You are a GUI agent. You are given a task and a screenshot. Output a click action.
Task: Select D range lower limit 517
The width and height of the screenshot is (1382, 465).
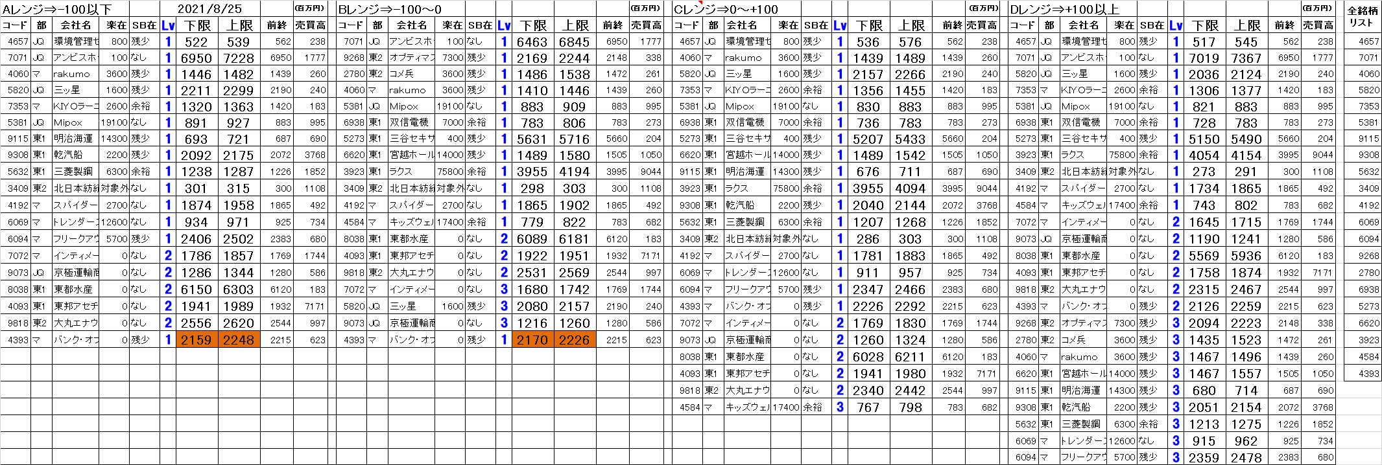pyautogui.click(x=1204, y=41)
